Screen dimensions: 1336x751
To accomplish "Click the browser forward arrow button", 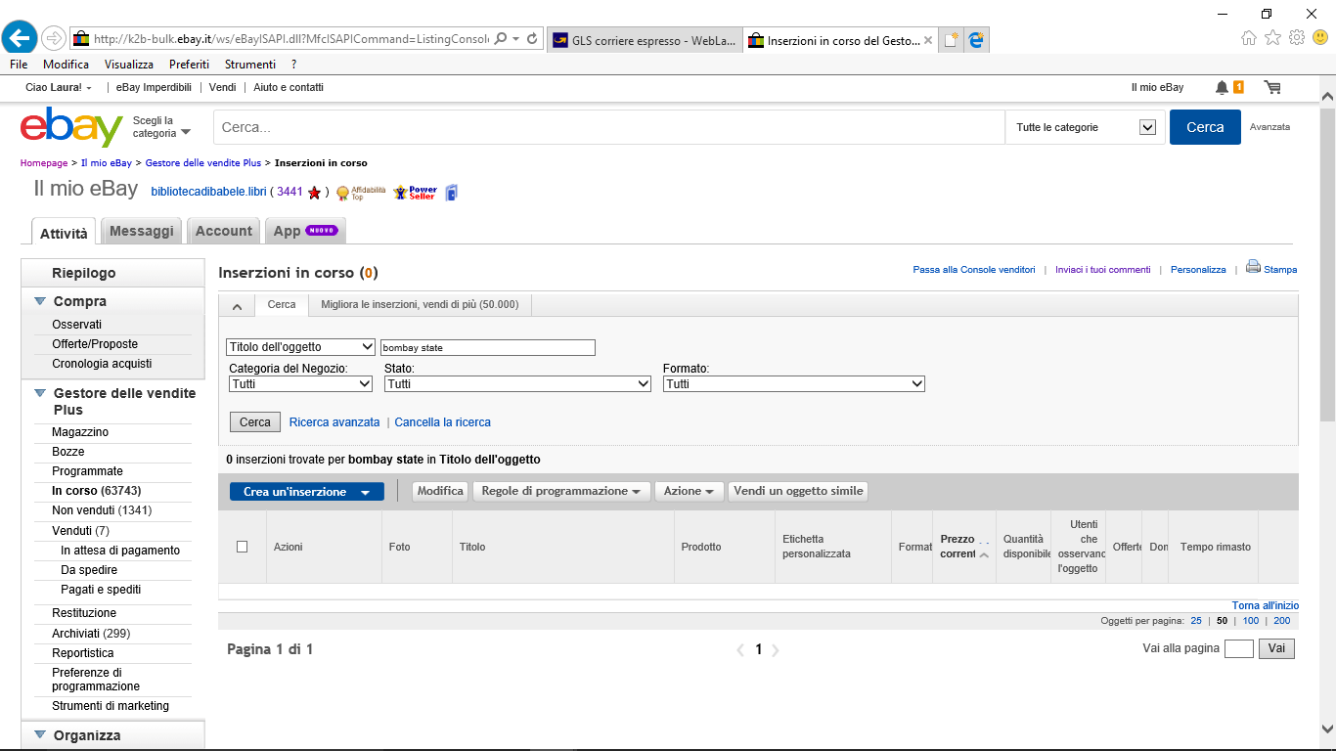I will coord(54,39).
